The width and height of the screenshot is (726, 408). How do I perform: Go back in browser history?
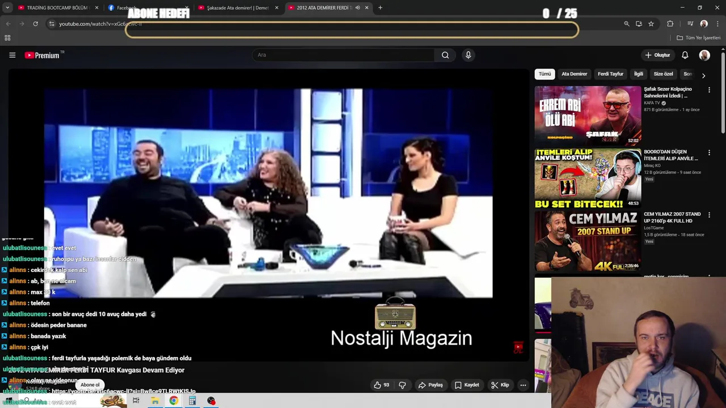tap(8, 24)
